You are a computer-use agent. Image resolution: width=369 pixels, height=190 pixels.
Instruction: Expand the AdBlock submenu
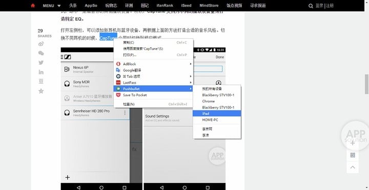click(x=153, y=64)
